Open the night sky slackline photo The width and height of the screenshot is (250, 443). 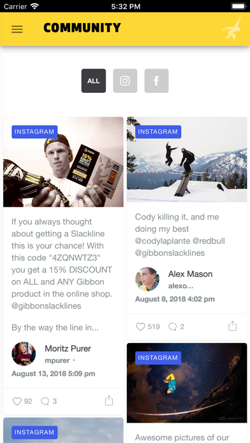(187, 383)
